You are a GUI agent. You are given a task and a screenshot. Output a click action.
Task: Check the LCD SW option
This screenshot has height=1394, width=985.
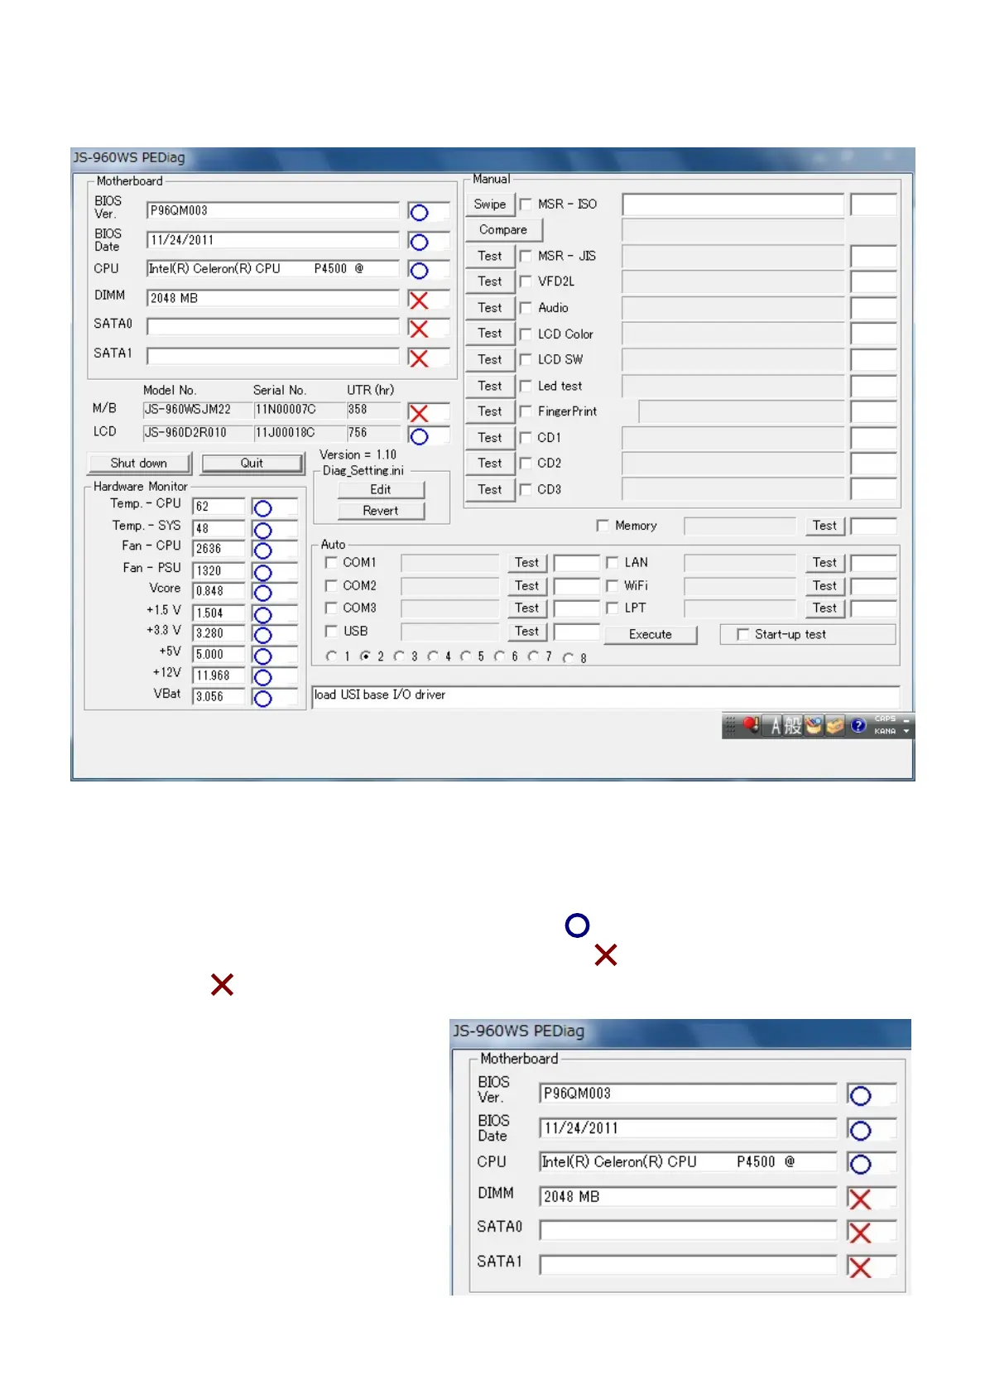[526, 359]
